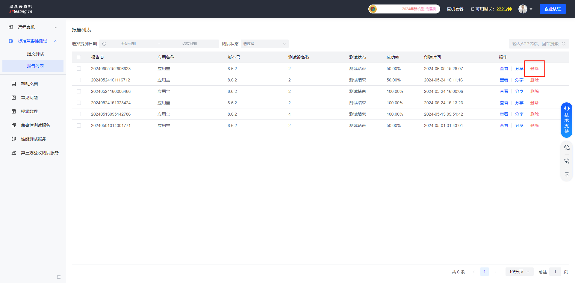The width and height of the screenshot is (575, 283).
Task: Click the back-to-top arrow icon
Action: [x=567, y=175]
